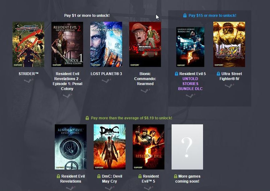Click the Steam icon under Bionic Commando: Rearmed

point(144,91)
